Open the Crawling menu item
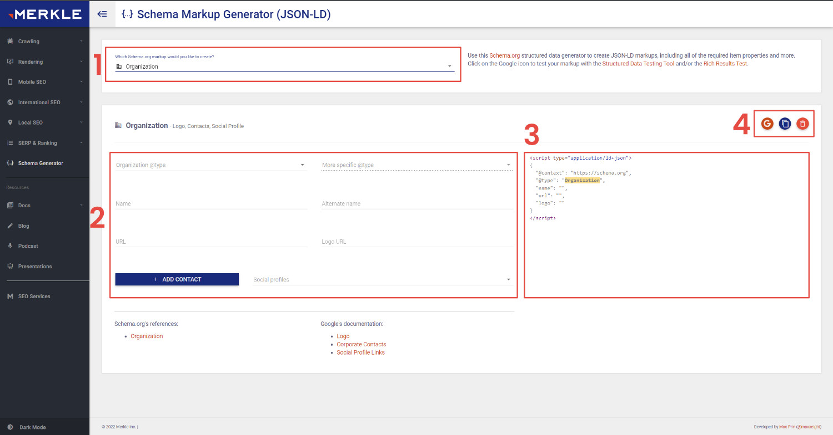Viewport: 833px width, 435px height. (x=44, y=41)
